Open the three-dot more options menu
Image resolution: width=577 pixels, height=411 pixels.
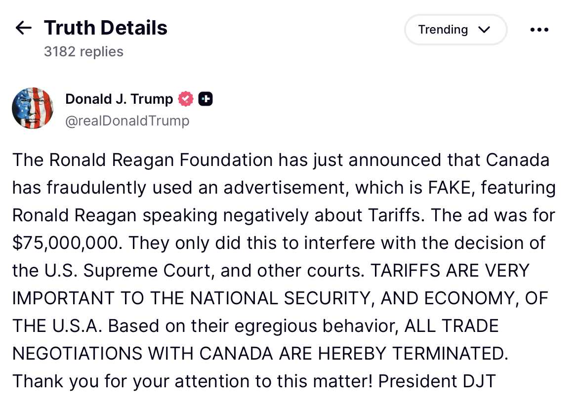(x=539, y=30)
